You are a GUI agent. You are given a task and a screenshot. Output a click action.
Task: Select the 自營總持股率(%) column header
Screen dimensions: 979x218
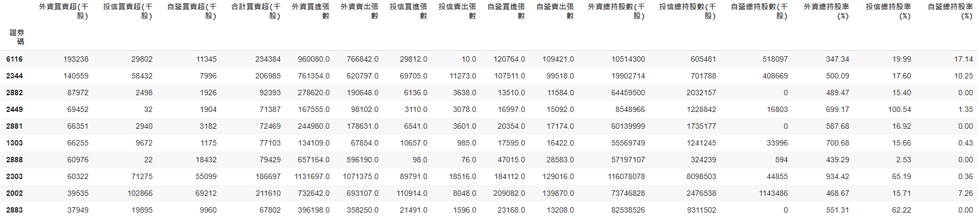pyautogui.click(x=950, y=11)
